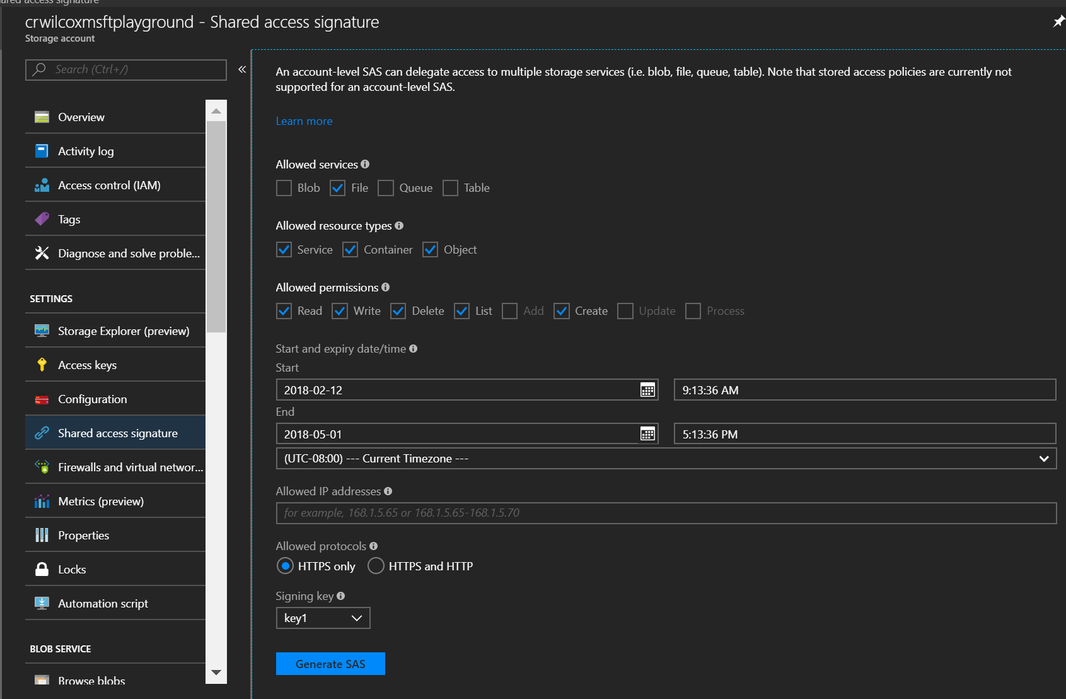Viewport: 1066px width, 699px height.
Task: Select the HTTPS and HTTP radio option
Action: click(376, 566)
